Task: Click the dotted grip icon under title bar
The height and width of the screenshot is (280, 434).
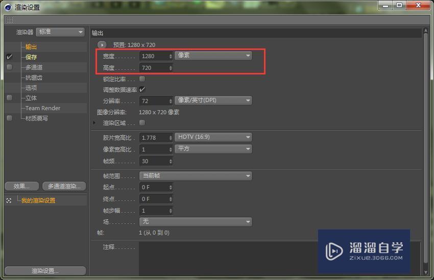Action: click(x=10, y=20)
